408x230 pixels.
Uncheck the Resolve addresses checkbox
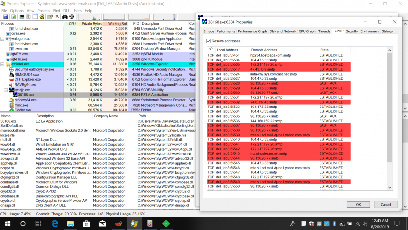(208, 41)
